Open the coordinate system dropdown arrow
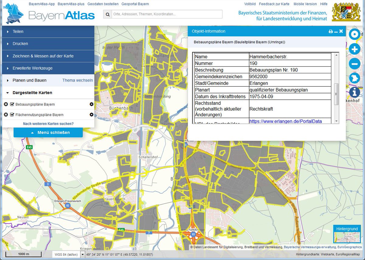This screenshot has width=365, height=260. click(x=82, y=255)
